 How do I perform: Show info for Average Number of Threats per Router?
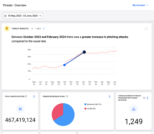144,98
